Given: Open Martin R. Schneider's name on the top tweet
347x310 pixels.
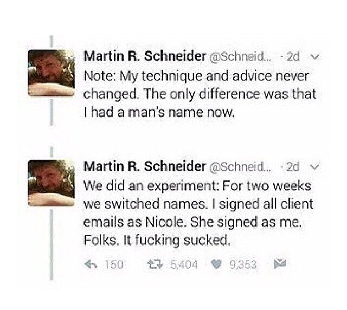Looking at the screenshot, I should click(144, 56).
